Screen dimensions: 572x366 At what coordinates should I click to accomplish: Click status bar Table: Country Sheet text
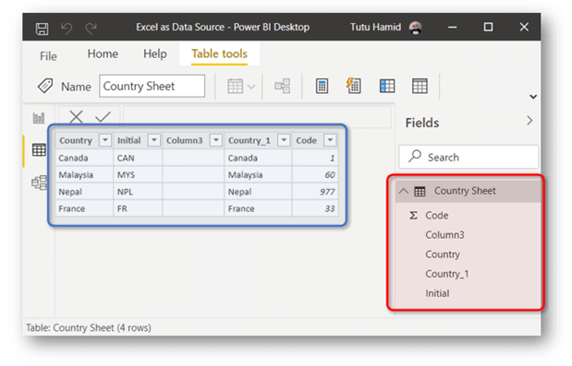pyautogui.click(x=89, y=328)
